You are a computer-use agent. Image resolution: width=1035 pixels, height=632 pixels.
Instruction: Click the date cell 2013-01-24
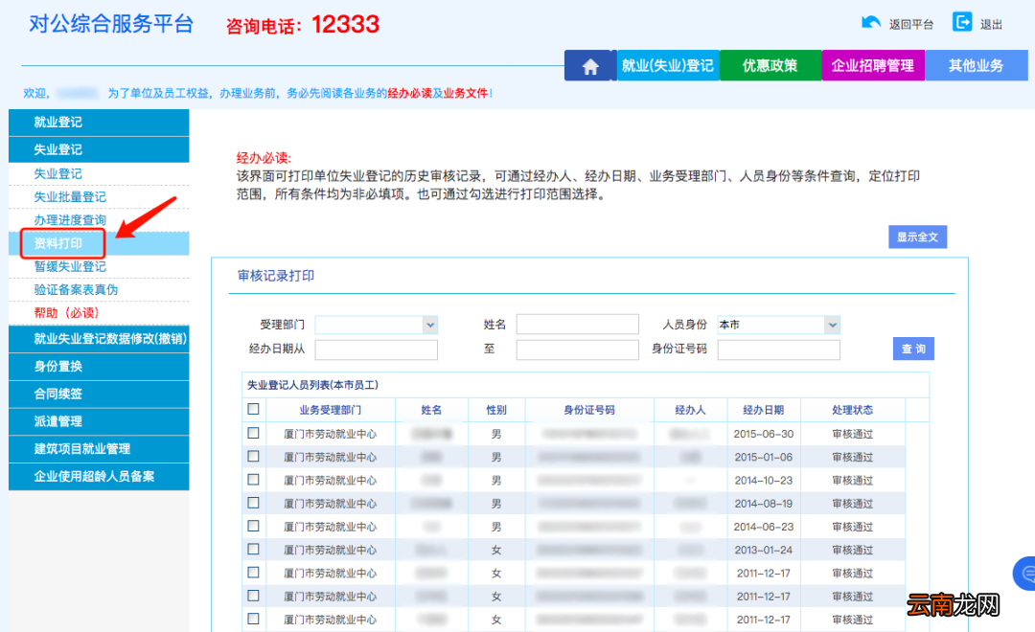pyautogui.click(x=764, y=550)
